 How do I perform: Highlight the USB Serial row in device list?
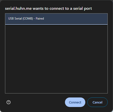coord(56,19)
